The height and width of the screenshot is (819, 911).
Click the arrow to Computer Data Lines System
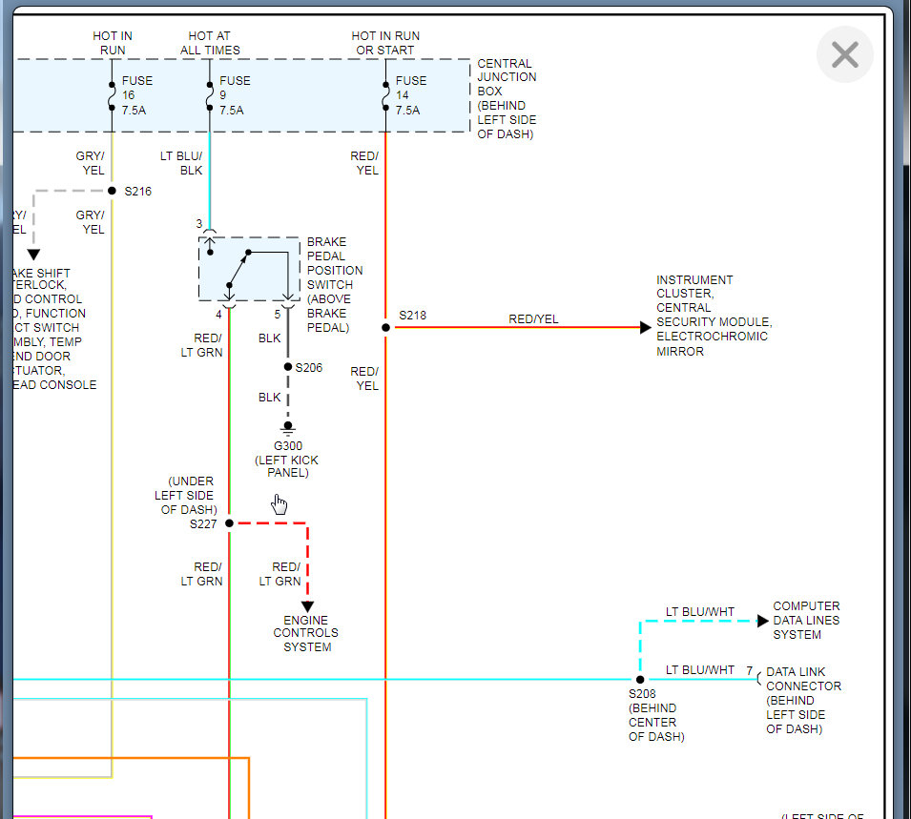click(763, 621)
